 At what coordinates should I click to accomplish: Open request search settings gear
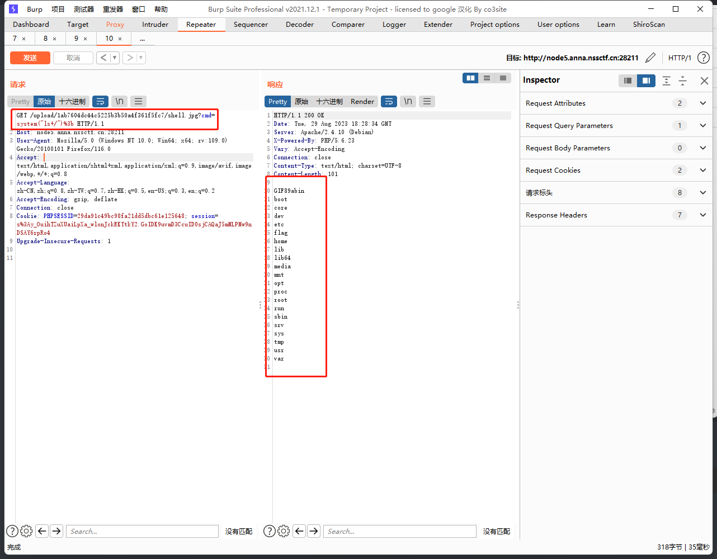(x=26, y=531)
